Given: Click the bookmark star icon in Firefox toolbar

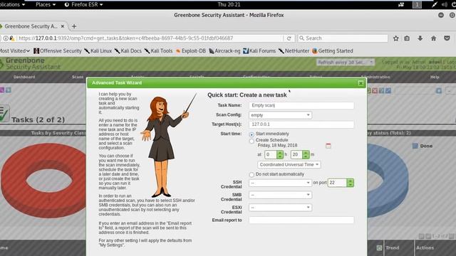Looking at the screenshot, I should click(x=396, y=38).
